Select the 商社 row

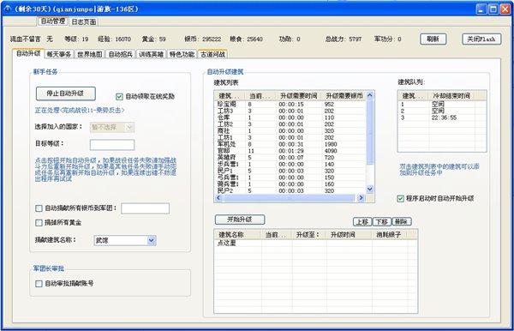(x=290, y=131)
